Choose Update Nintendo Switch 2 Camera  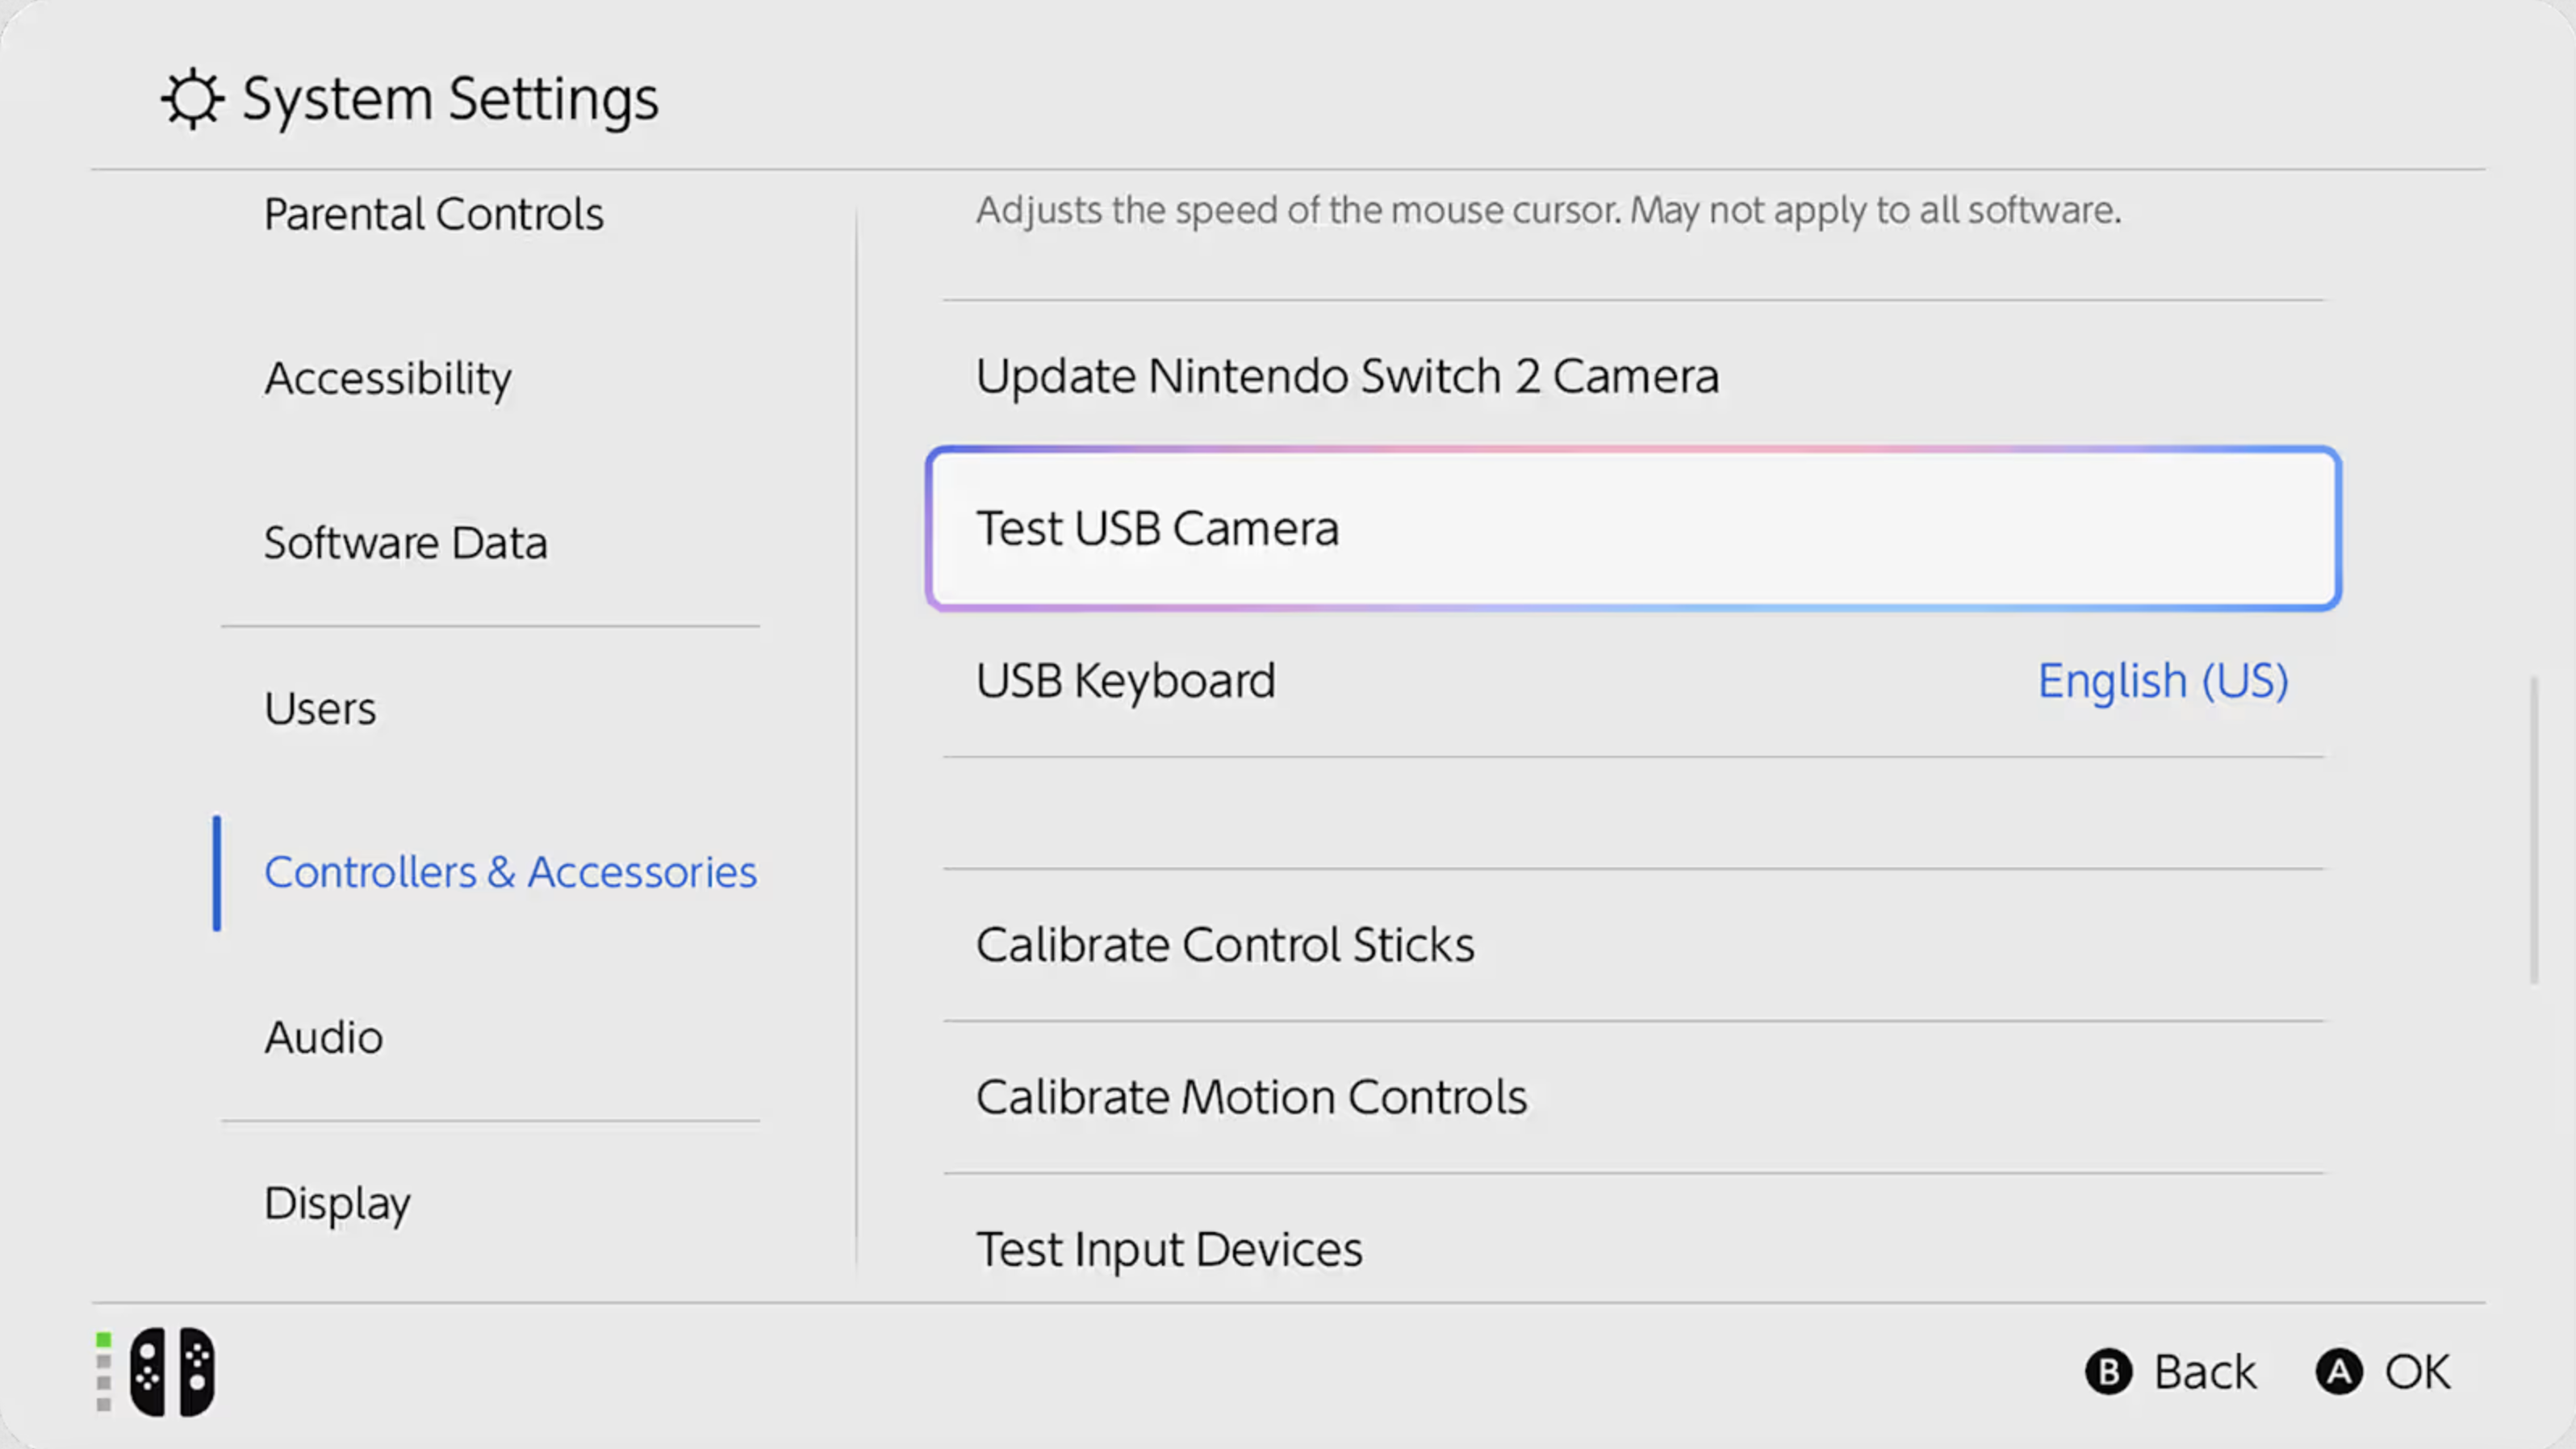click(x=1348, y=376)
